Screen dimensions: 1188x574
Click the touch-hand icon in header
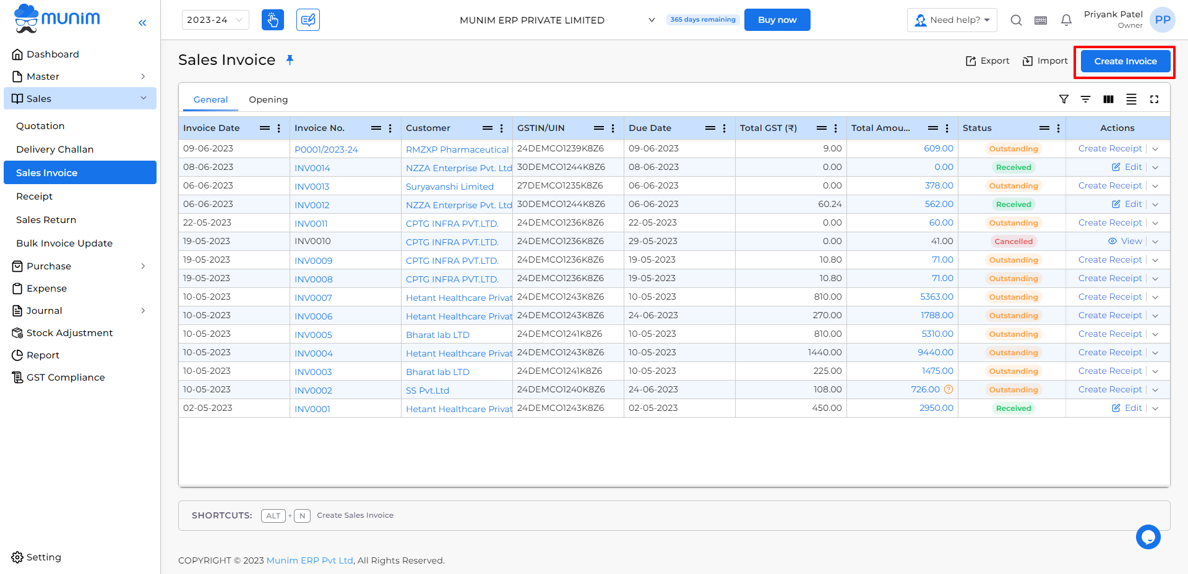click(x=273, y=20)
